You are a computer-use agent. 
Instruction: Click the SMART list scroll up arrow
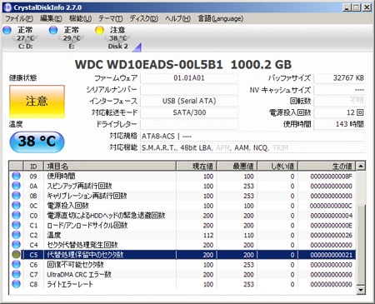(361, 166)
